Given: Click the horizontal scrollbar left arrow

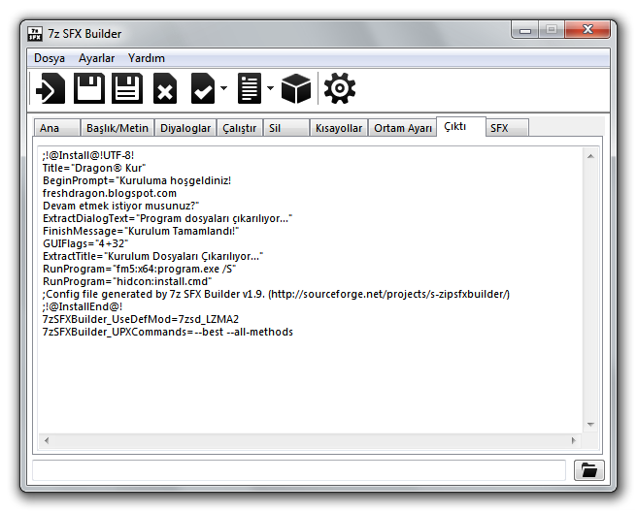Looking at the screenshot, I should [x=47, y=440].
